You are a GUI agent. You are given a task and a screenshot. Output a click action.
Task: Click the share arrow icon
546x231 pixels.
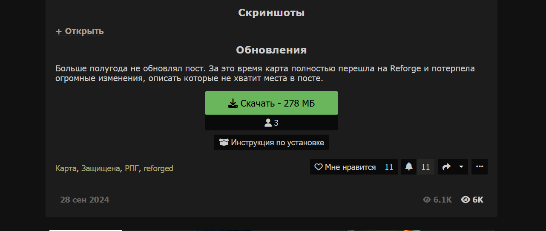[446, 167]
